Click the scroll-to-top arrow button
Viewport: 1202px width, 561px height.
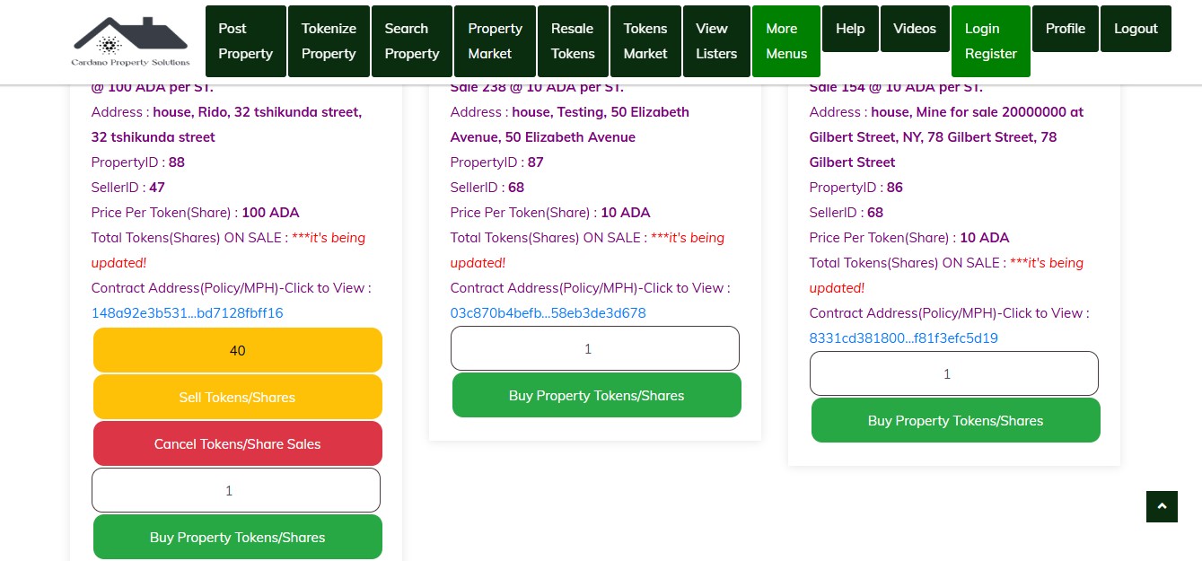click(x=1161, y=506)
